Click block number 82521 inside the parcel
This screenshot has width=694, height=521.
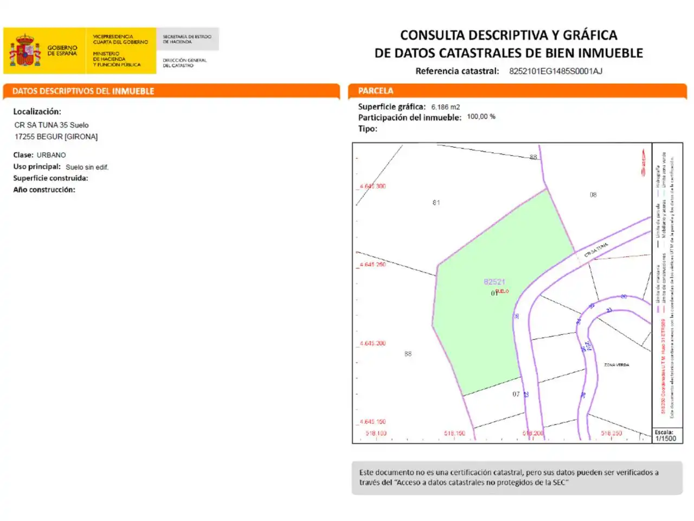pos(494,282)
